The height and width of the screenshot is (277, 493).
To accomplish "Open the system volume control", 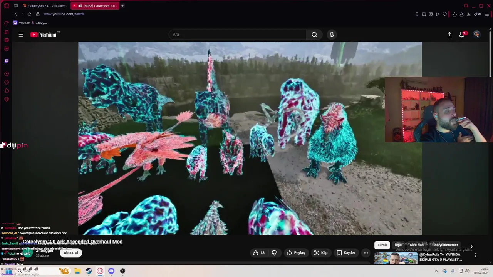I will click(x=467, y=271).
